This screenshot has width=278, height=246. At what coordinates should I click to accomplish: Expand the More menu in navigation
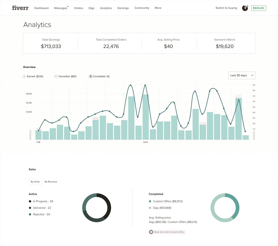click(x=158, y=8)
